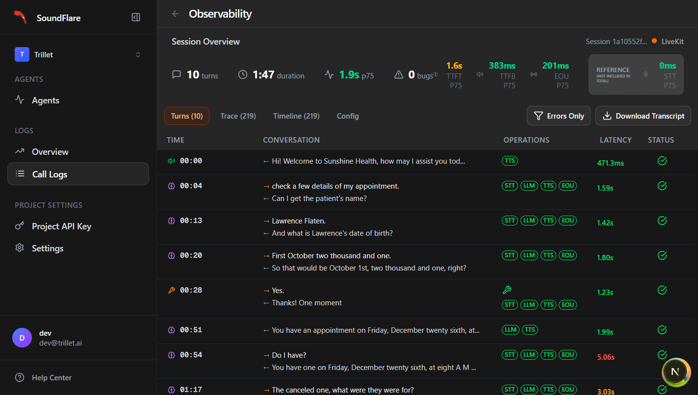Toggle the Errors Only filter
This screenshot has width=698, height=395.
coord(559,116)
